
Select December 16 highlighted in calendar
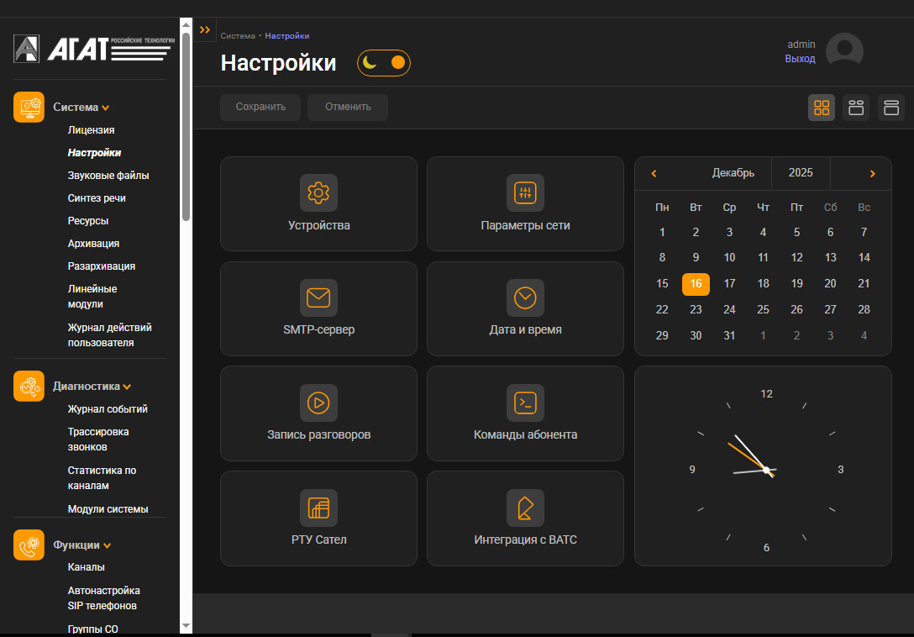pyautogui.click(x=696, y=284)
